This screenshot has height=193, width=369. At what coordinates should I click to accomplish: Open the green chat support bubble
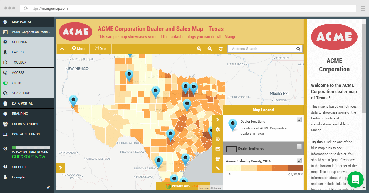point(355,179)
